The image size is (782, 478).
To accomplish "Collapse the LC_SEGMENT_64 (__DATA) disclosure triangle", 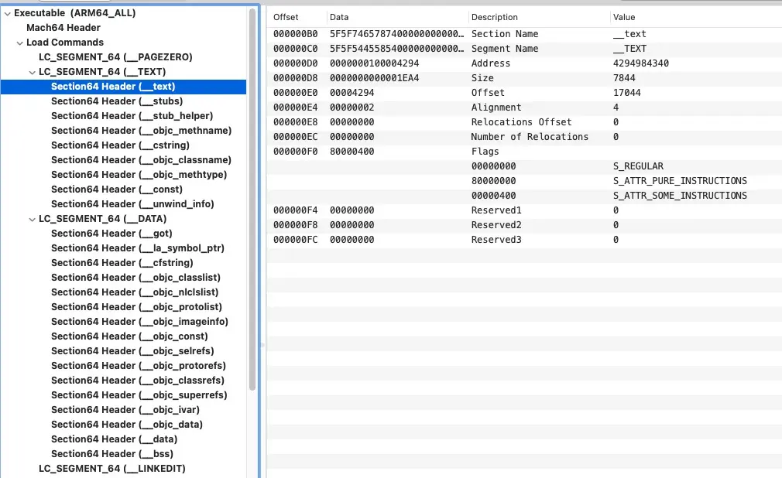I will (x=32, y=219).
